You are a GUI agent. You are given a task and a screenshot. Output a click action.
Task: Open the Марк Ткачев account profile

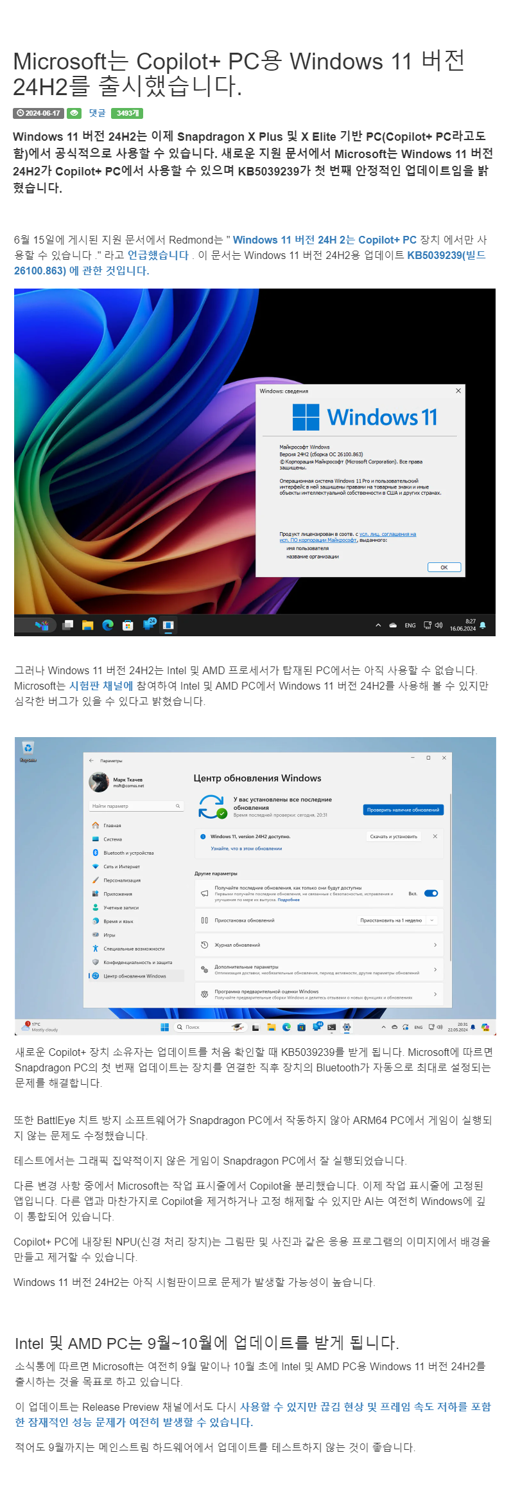click(x=117, y=782)
